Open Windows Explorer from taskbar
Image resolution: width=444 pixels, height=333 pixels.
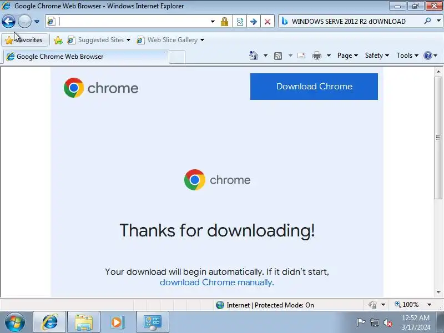(x=84, y=322)
